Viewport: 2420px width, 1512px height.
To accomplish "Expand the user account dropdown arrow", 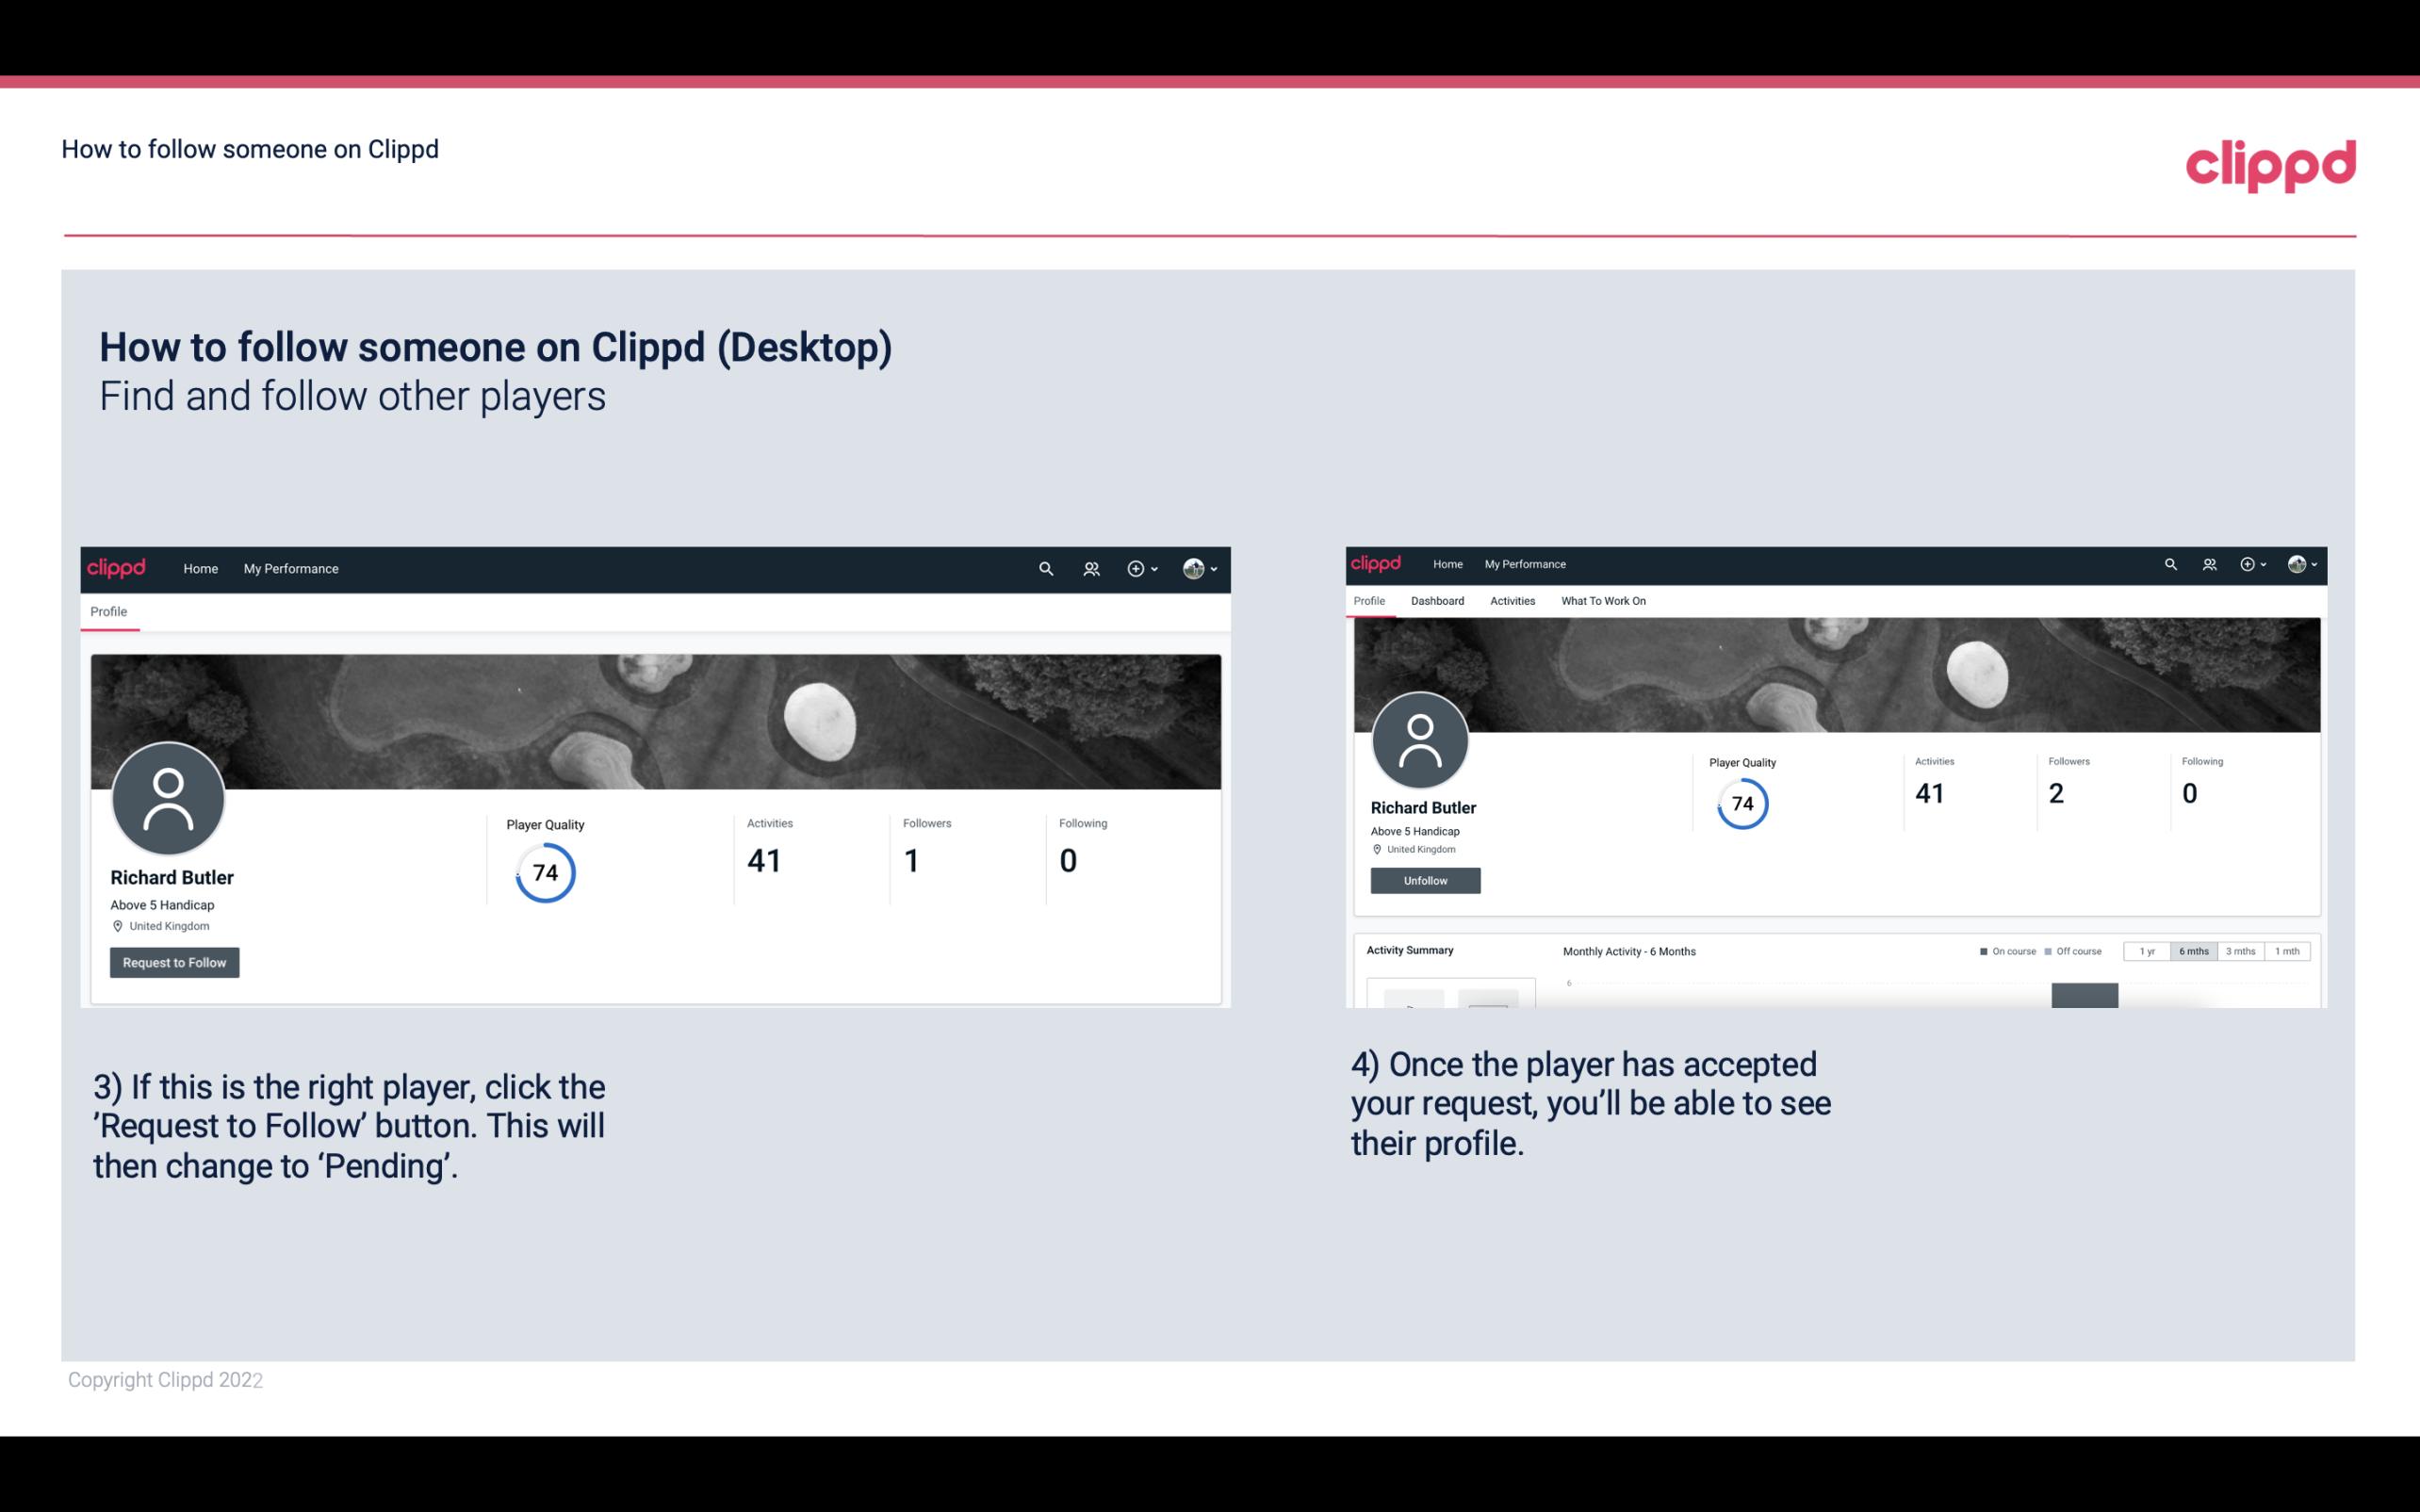I will pos(1215,568).
